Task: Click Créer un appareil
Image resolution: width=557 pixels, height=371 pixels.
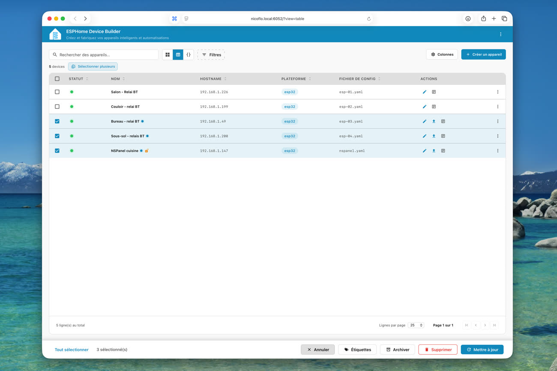Action: tap(483, 54)
